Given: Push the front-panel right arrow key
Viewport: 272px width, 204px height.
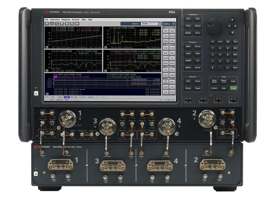Looking at the screenshot, I should (235, 26).
